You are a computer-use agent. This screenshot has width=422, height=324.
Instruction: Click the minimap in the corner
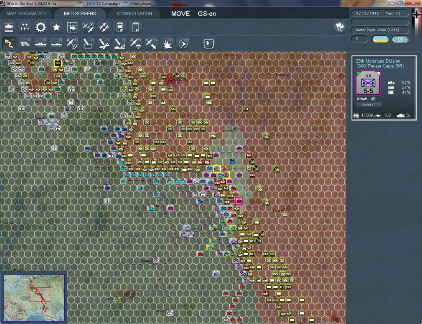coord(34,298)
